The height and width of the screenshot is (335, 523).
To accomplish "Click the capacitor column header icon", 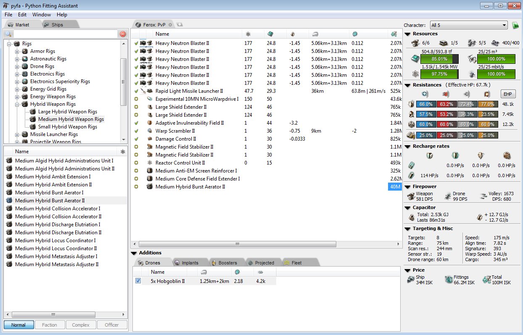I will click(293, 34).
